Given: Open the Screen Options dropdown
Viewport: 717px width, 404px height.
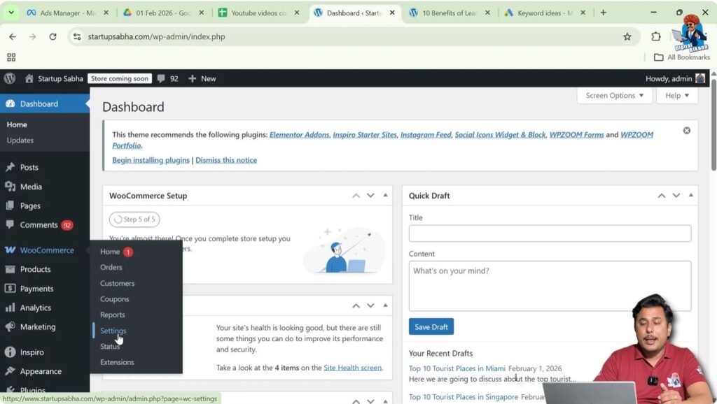Looking at the screenshot, I should point(614,95).
